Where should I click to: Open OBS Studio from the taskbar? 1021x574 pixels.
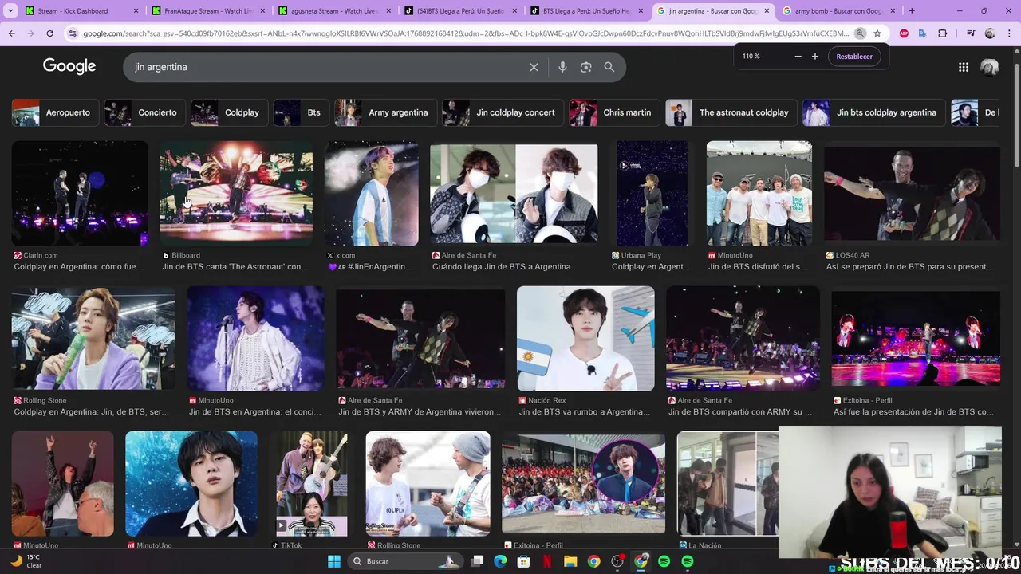pos(617,561)
